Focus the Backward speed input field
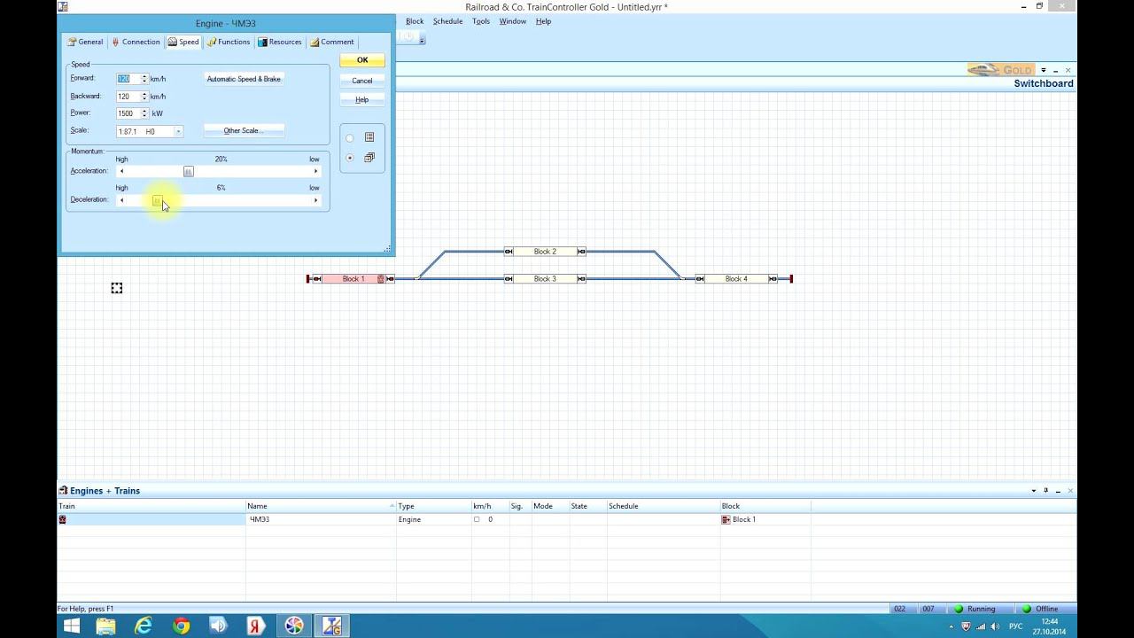Screen dimensions: 1134x638 [128, 97]
